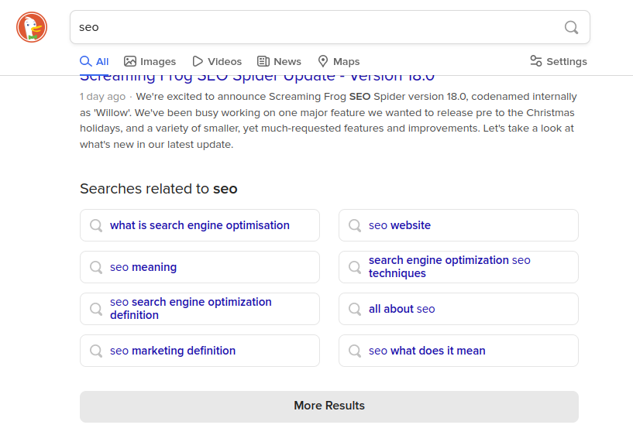Screen dimensions: 633x442
Task: Click magnifier icon beside 'seo website'
Action: tap(355, 225)
